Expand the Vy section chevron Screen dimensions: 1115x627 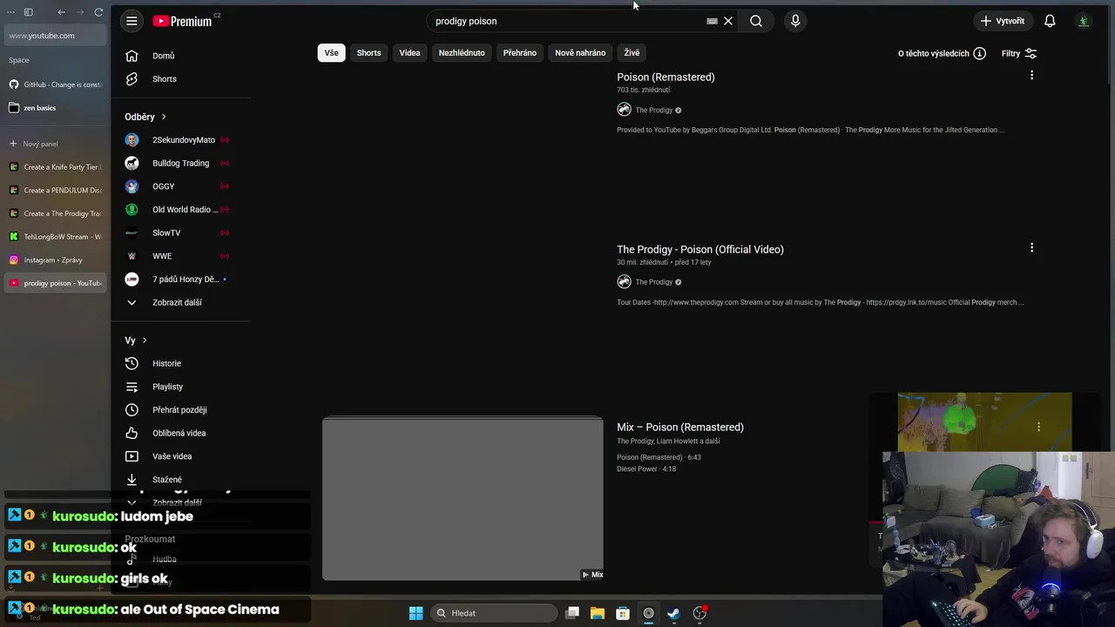coord(145,340)
